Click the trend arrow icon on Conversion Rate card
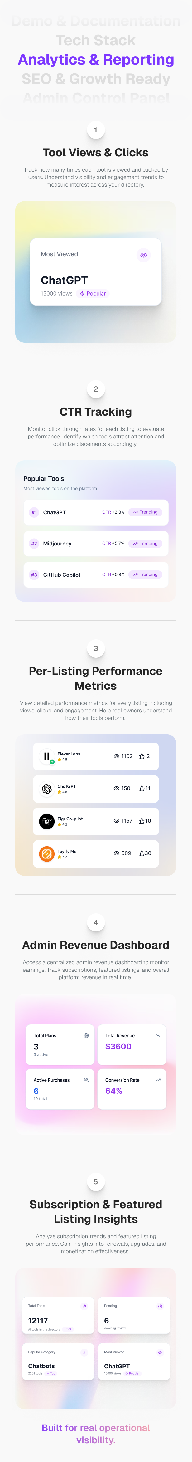Viewport: 192px width, 1462px height. pyautogui.click(x=158, y=1080)
